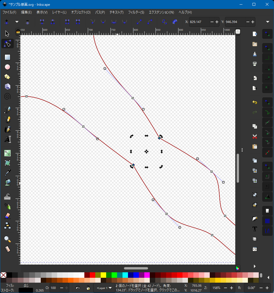The width and height of the screenshot is (274, 293).
Task: Select the Measure ruler tool
Action: 7,249
